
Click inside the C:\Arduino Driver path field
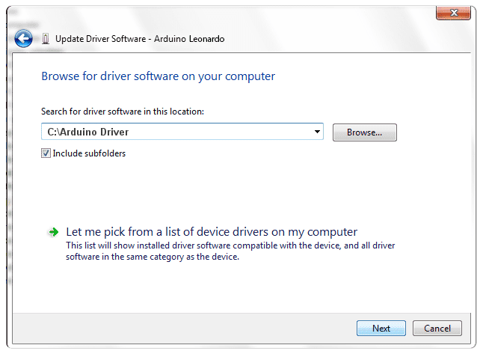click(177, 132)
